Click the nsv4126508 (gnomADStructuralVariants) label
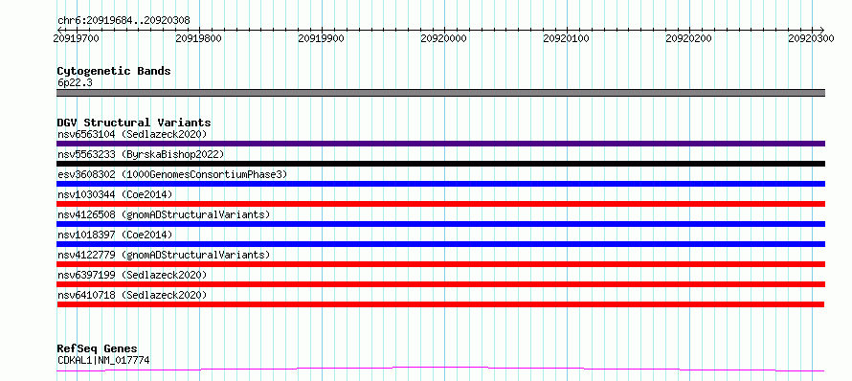Viewport: 852px width, 381px height. click(163, 214)
